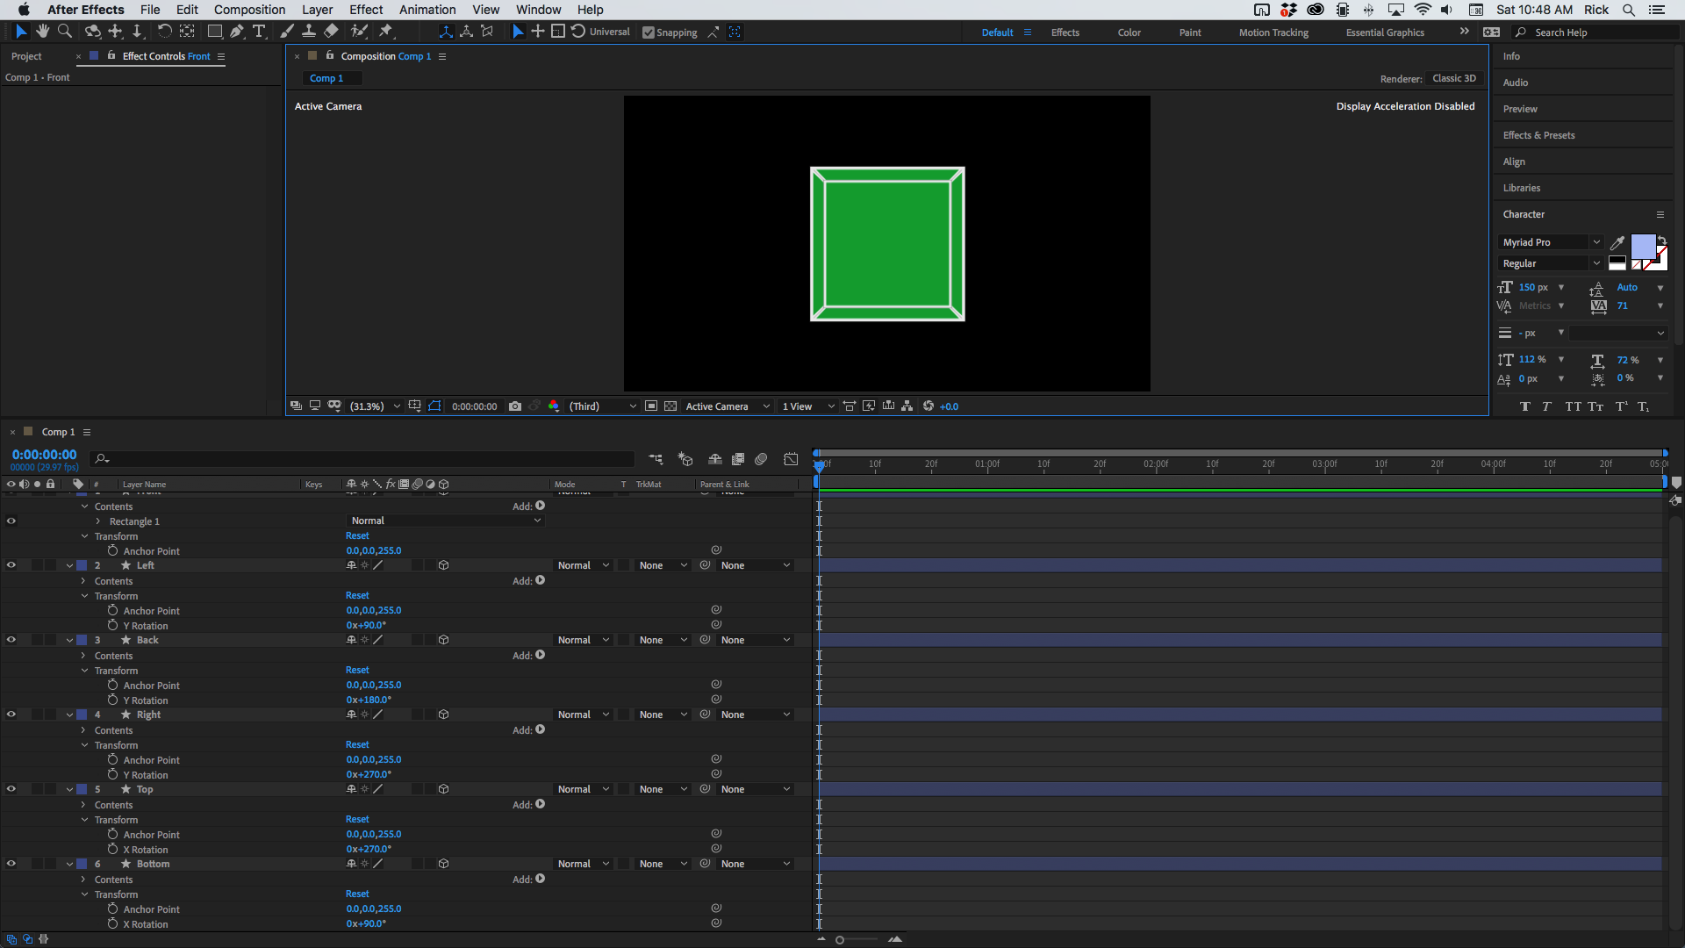Open the Effects & Presets panel
1685x948 pixels.
[x=1538, y=134]
